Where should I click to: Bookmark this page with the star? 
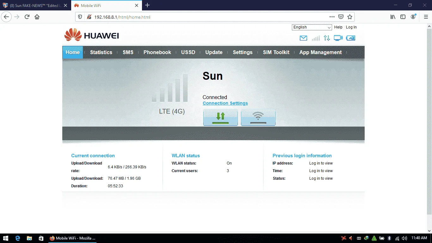tap(350, 17)
